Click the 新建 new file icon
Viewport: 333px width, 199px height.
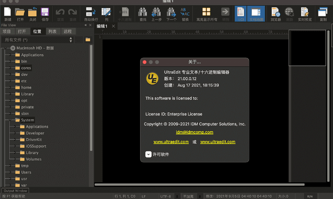[x=8, y=12]
